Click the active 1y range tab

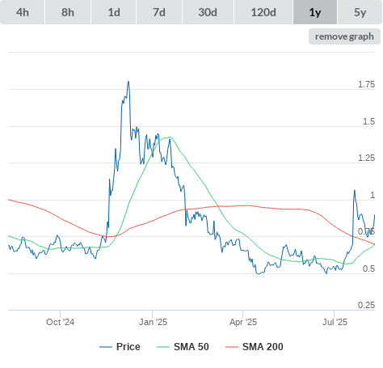point(315,12)
